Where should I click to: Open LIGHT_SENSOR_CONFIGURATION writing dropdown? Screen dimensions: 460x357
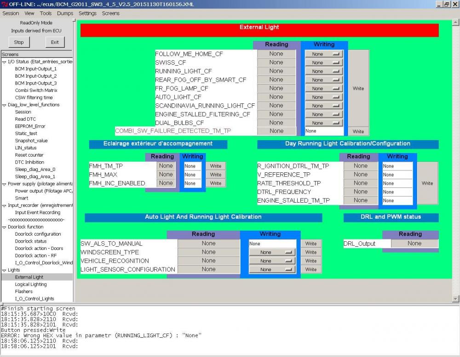[272, 269]
